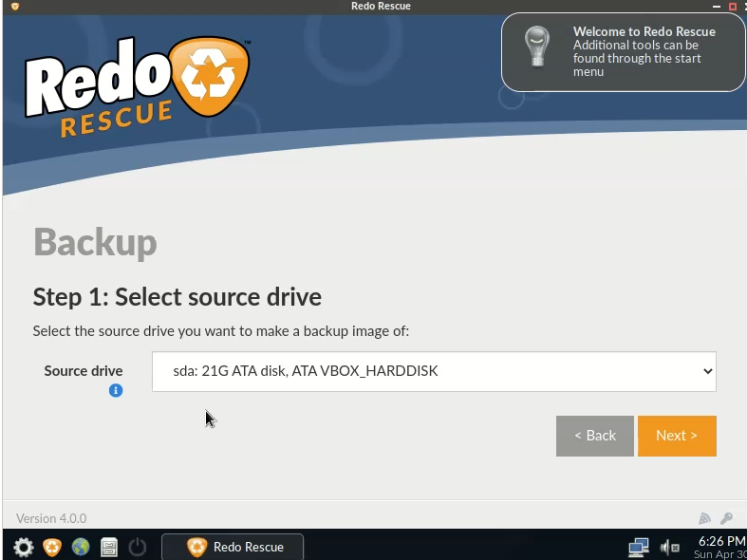Dismiss the Welcome to Redo Rescue notification

click(x=624, y=52)
